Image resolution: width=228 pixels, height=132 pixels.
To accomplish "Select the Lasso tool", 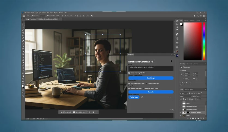I will point(23,27).
